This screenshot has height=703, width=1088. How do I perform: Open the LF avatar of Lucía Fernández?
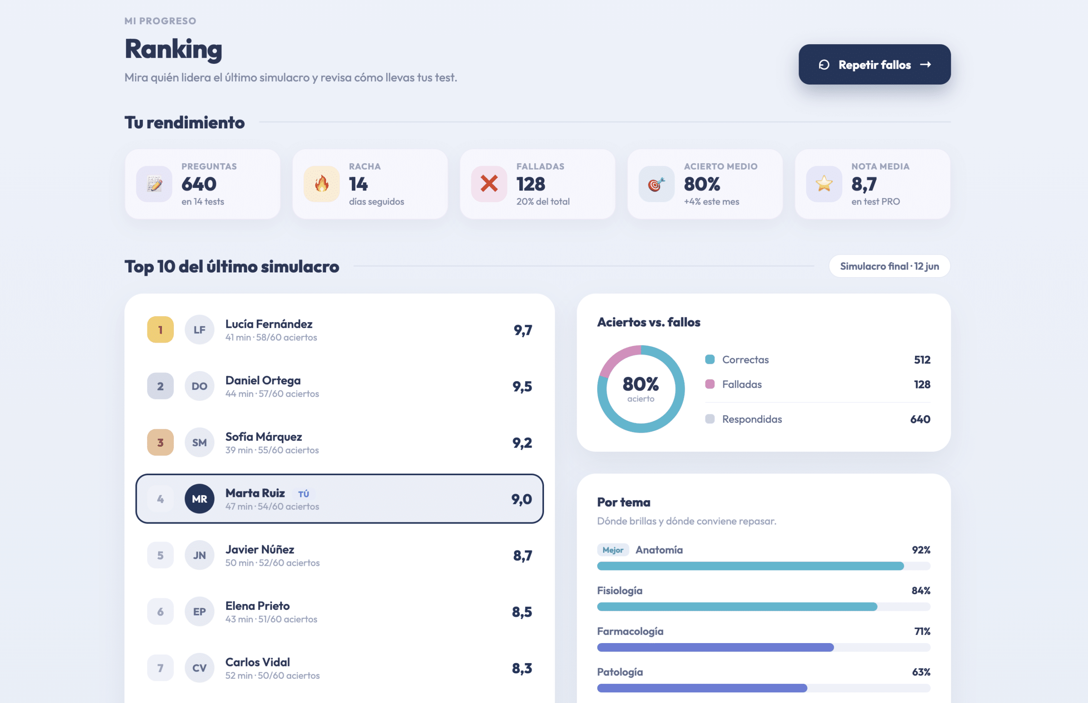[199, 329]
